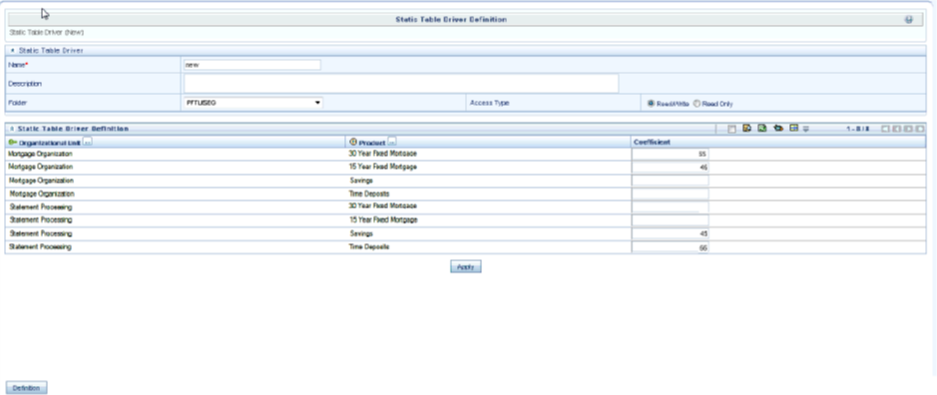The height and width of the screenshot is (395, 937).
Task: Click Coefficient field for Statement Processing Savings
Action: coord(670,233)
